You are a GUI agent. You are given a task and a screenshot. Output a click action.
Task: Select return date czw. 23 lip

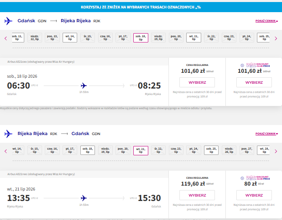tap(176, 150)
